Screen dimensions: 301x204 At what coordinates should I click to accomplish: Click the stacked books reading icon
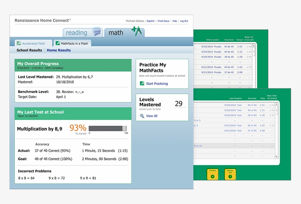point(97,32)
